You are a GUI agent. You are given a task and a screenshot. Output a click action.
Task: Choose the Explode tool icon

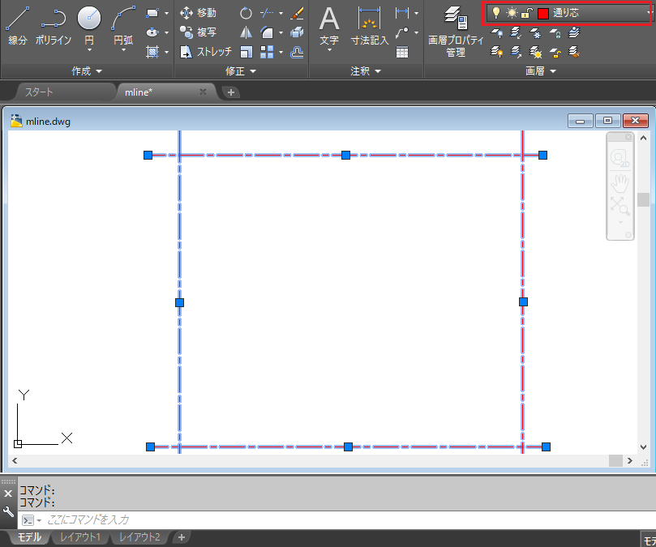[x=297, y=32]
